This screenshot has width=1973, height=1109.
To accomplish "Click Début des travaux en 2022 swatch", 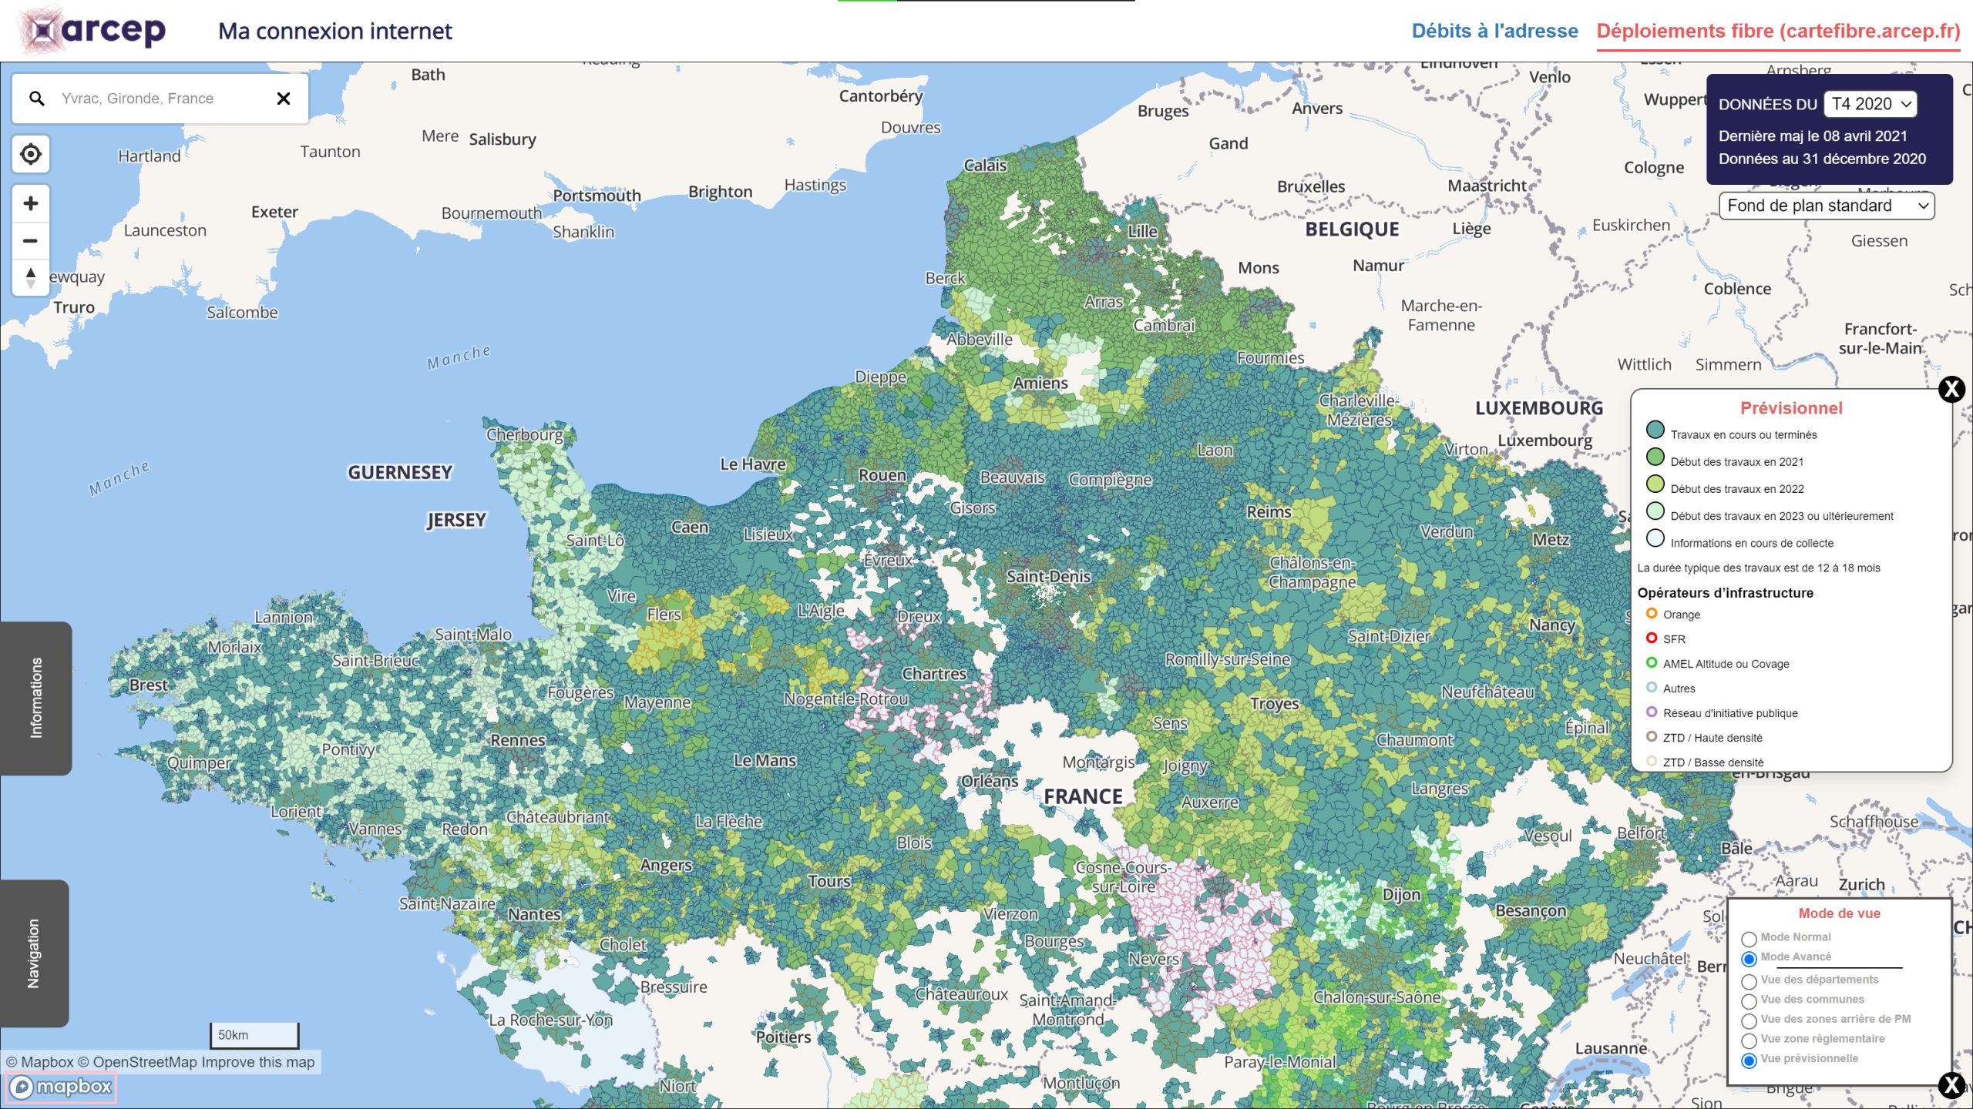I will tap(1655, 484).
